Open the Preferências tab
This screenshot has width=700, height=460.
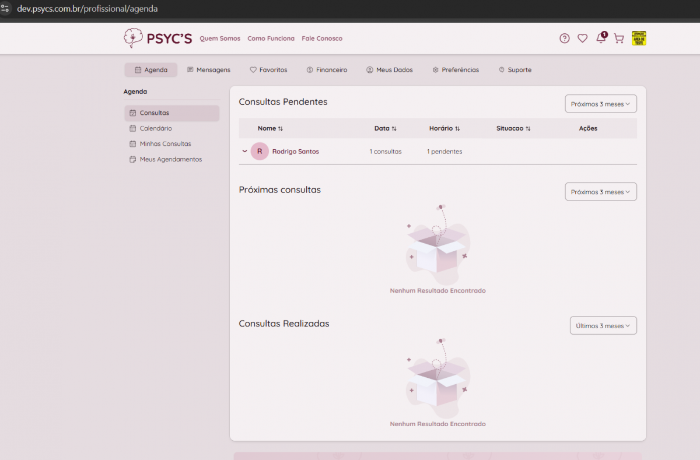[456, 70]
